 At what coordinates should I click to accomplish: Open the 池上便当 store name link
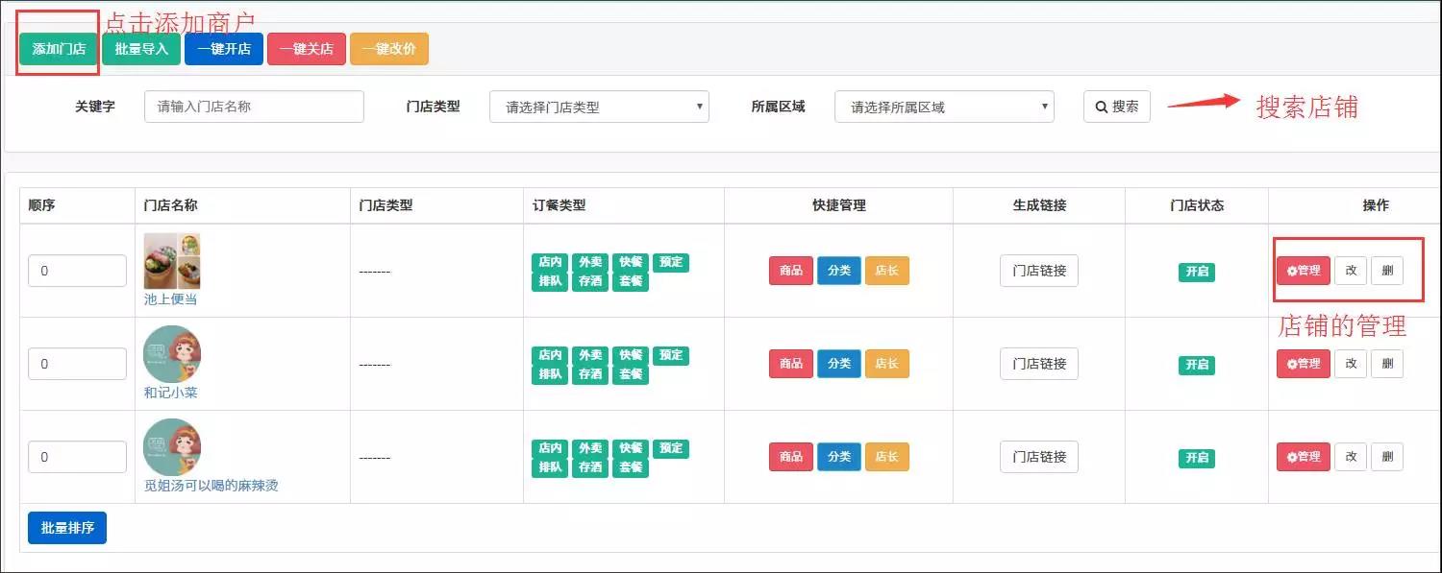coord(170,299)
